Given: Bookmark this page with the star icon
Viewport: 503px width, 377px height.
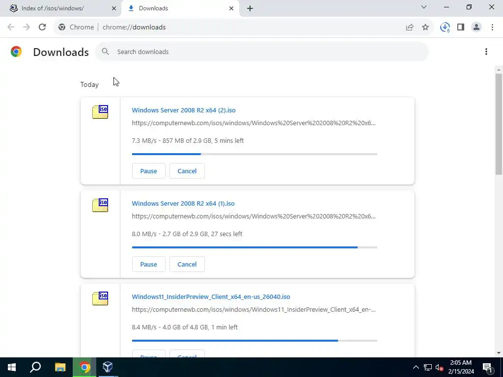Looking at the screenshot, I should [x=425, y=27].
